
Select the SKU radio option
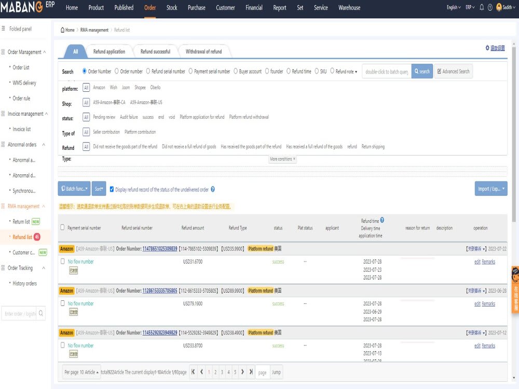coord(317,71)
